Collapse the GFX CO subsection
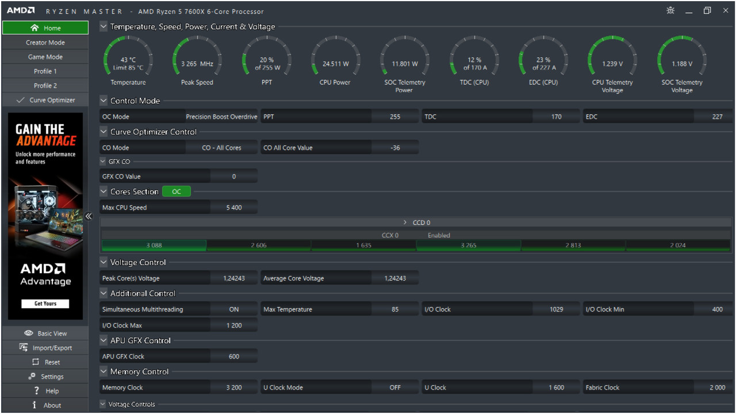The width and height of the screenshot is (736, 414). 103,162
